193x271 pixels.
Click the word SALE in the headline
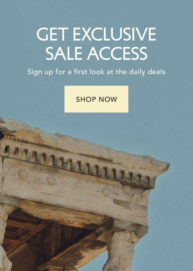tap(64, 53)
